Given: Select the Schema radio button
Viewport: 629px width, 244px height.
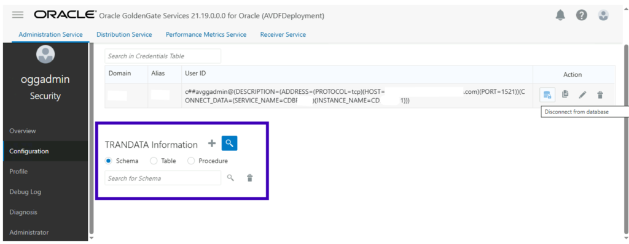Looking at the screenshot, I should [x=108, y=161].
